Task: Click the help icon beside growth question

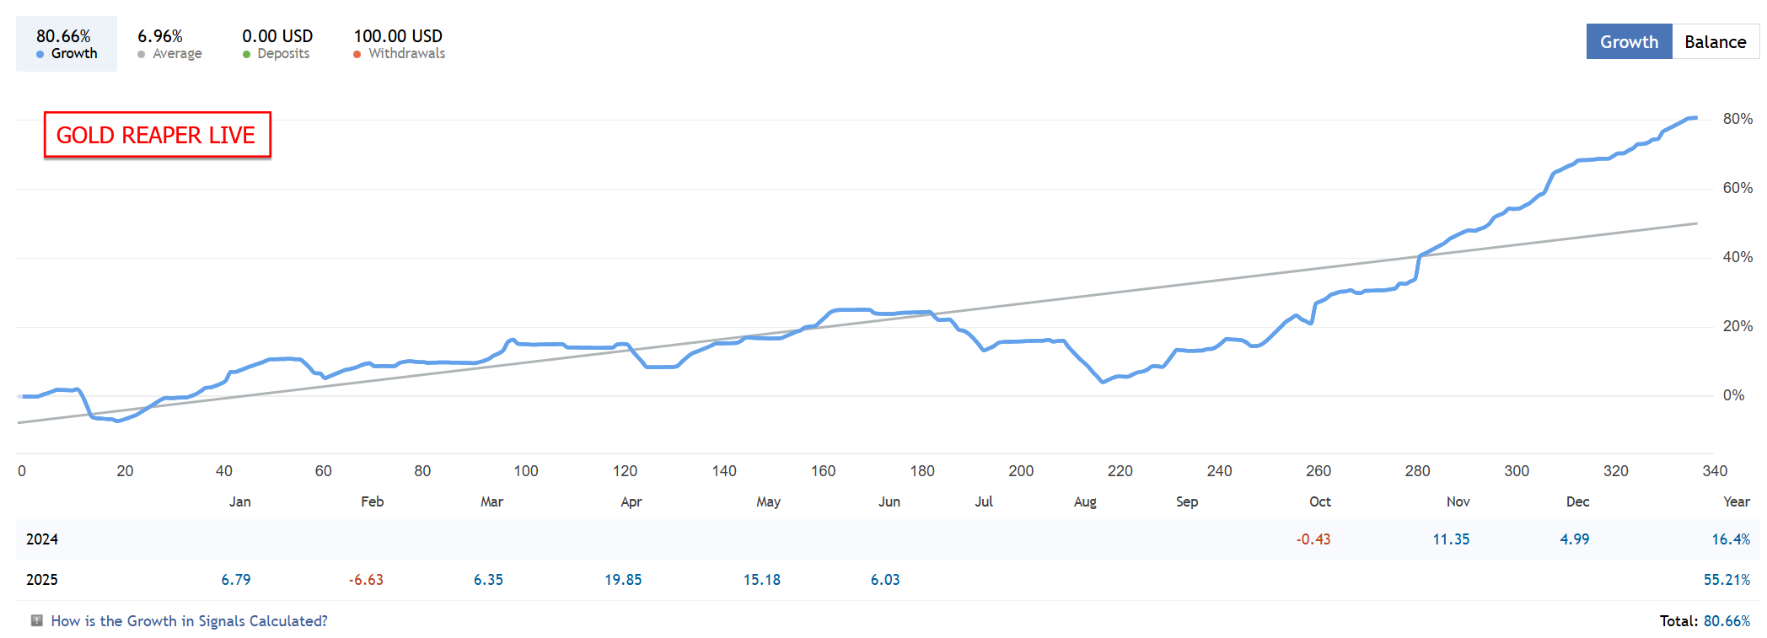Action: coord(36,620)
